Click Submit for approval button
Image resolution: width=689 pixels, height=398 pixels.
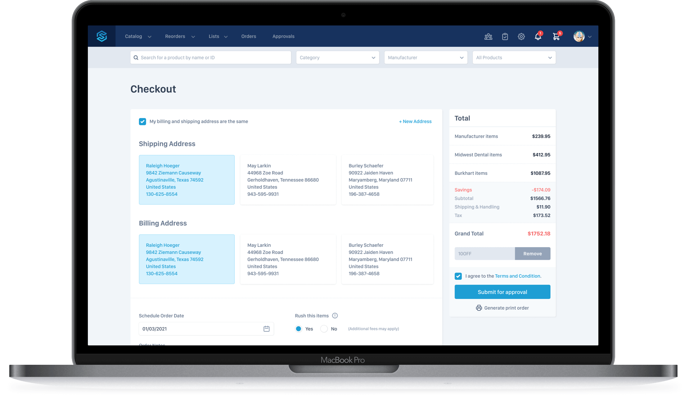pos(502,292)
